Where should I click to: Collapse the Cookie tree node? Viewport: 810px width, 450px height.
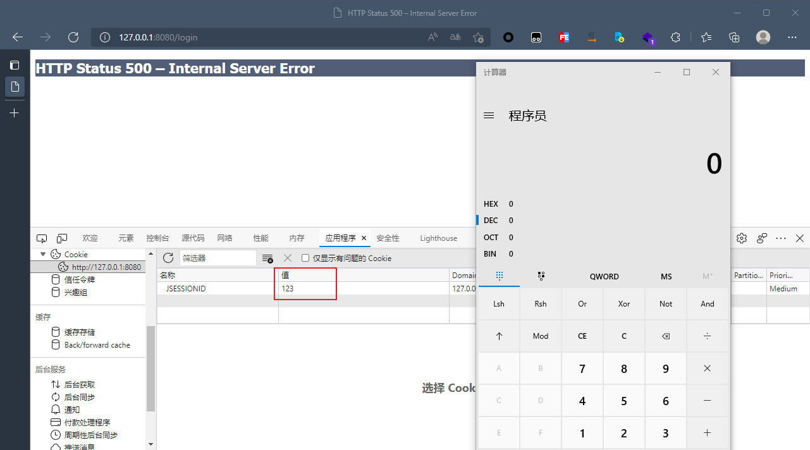[43, 254]
